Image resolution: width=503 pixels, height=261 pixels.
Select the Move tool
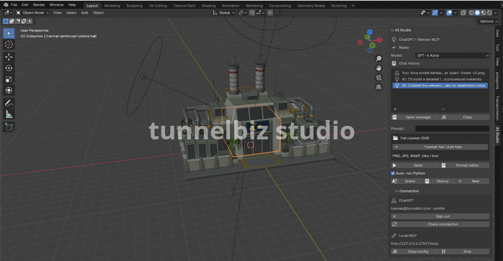click(x=9, y=57)
